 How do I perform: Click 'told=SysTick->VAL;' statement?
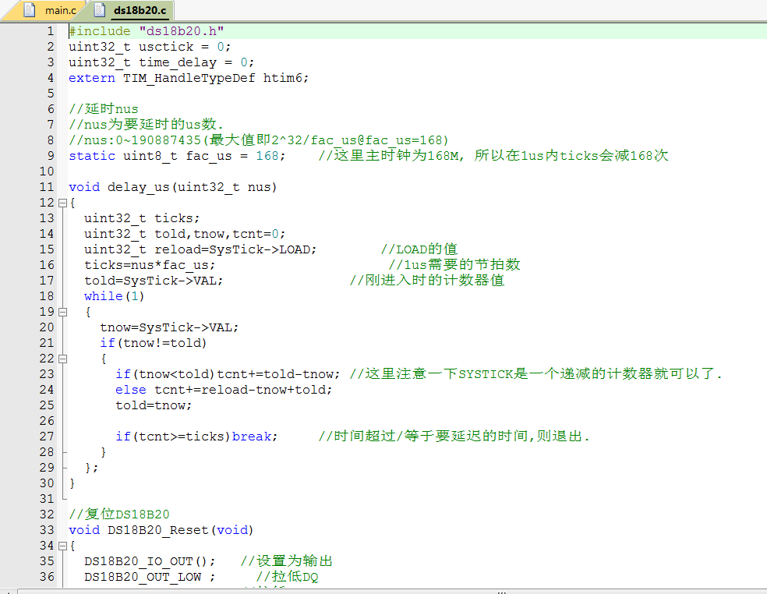[x=154, y=281]
